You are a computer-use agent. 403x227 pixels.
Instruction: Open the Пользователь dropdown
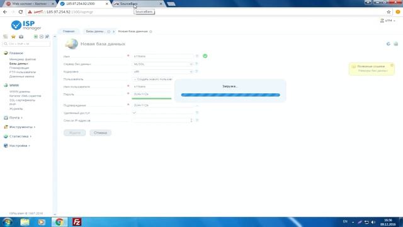153,79
